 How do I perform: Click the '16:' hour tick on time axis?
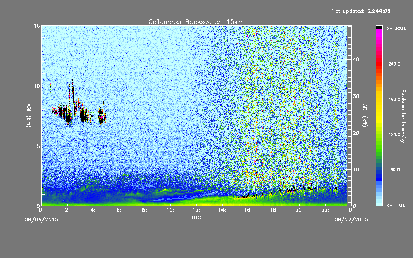248,210
